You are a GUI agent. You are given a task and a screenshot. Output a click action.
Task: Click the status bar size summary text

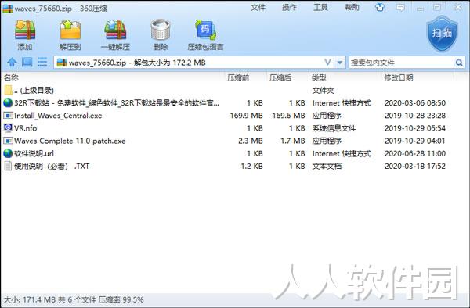click(x=74, y=299)
